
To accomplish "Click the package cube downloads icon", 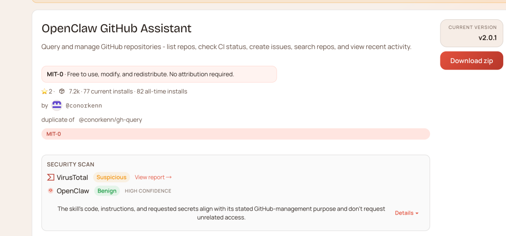I will (x=62, y=91).
